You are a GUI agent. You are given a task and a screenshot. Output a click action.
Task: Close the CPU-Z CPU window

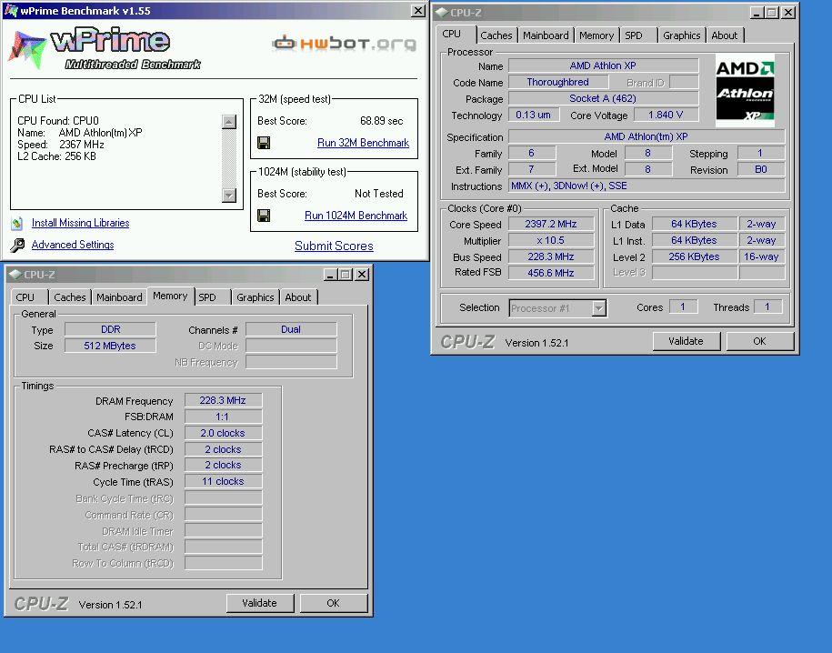tap(788, 12)
